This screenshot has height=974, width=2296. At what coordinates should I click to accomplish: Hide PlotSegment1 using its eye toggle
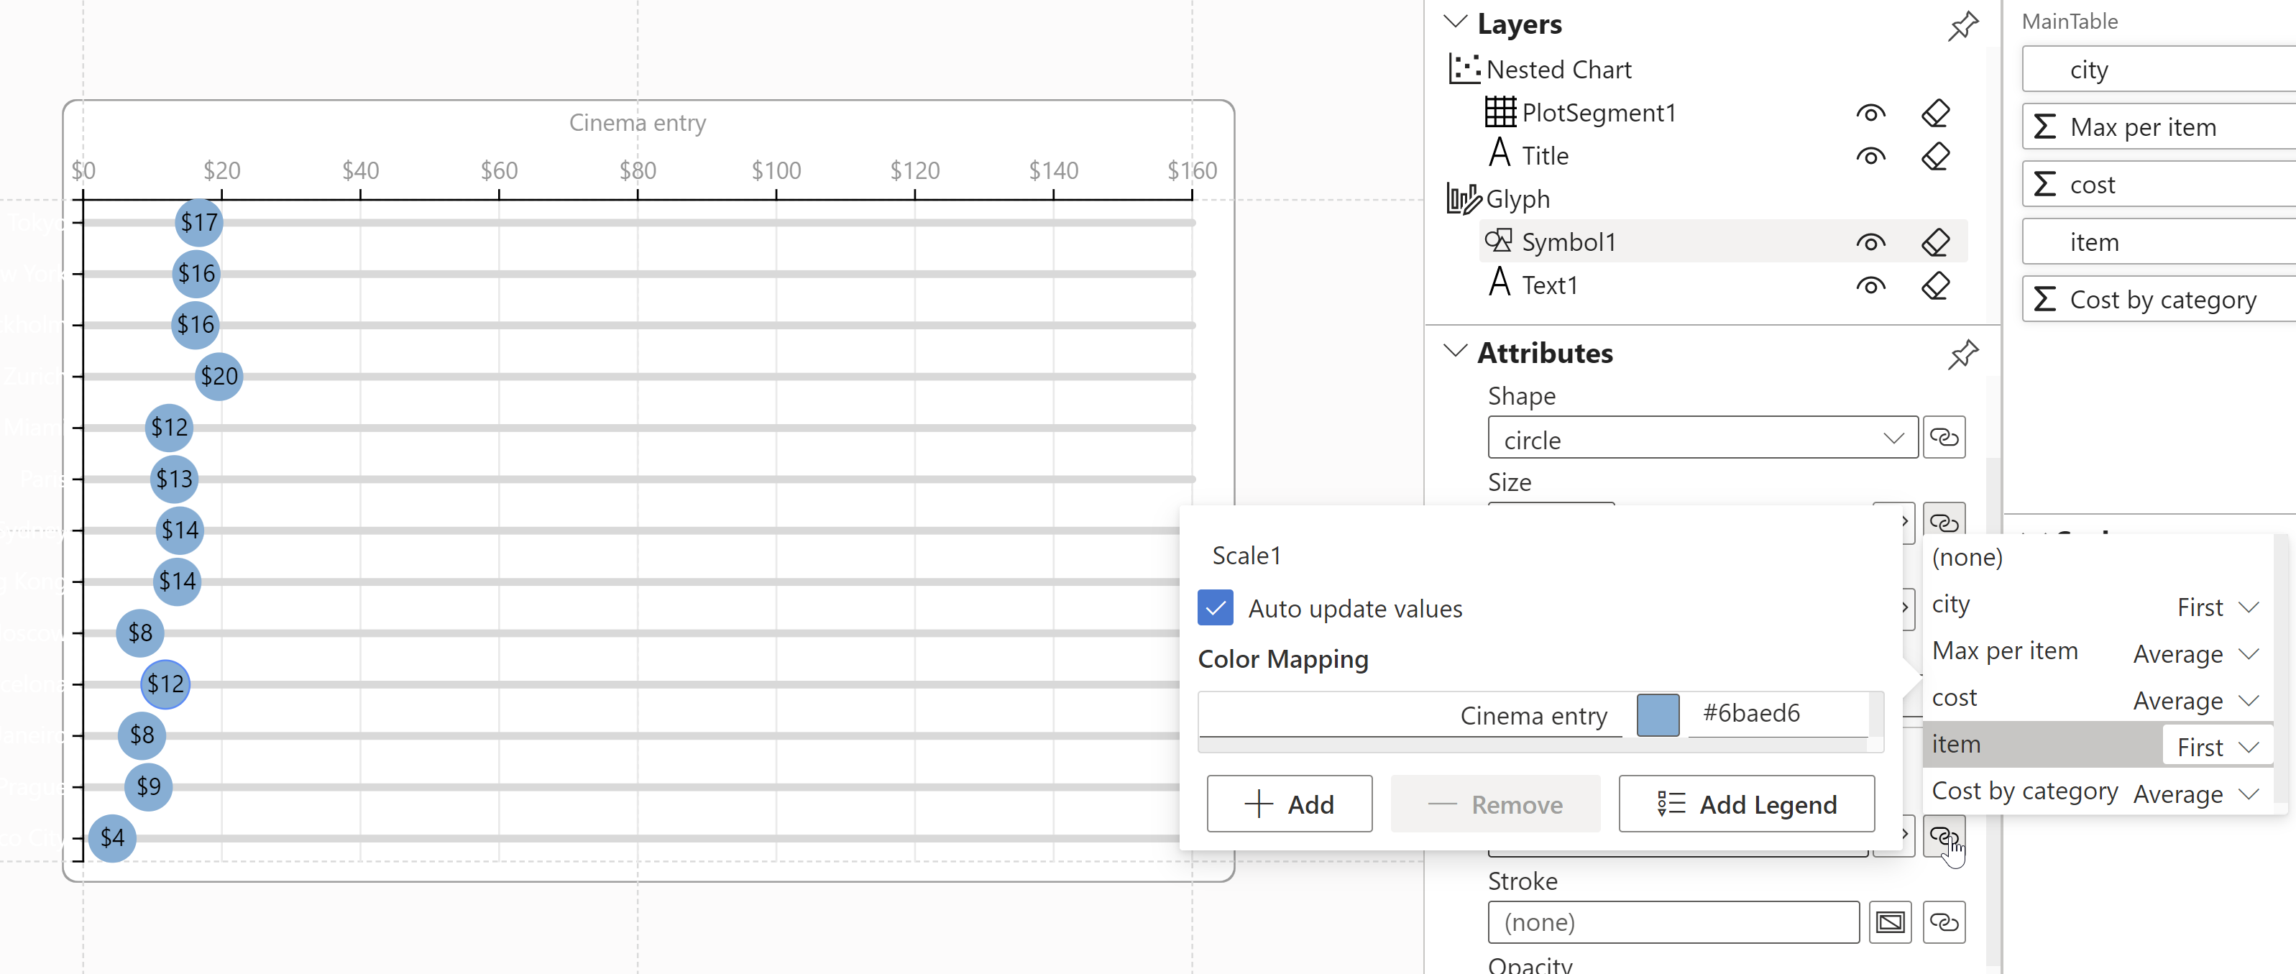point(1871,112)
